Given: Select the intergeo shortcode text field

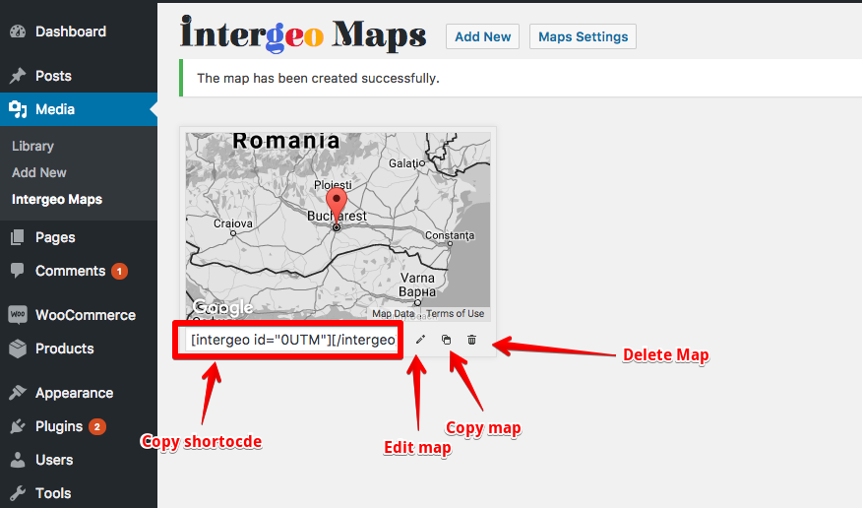Looking at the screenshot, I should click(291, 340).
